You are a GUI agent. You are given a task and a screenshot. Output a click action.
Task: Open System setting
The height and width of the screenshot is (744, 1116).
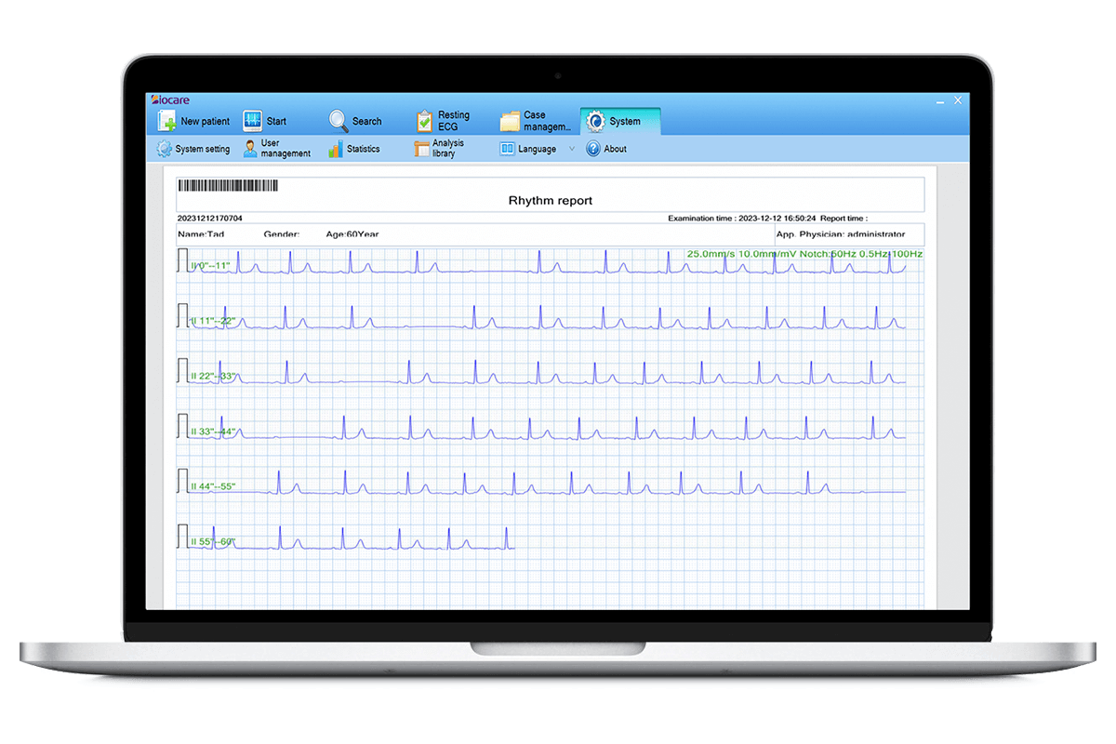pyautogui.click(x=193, y=148)
